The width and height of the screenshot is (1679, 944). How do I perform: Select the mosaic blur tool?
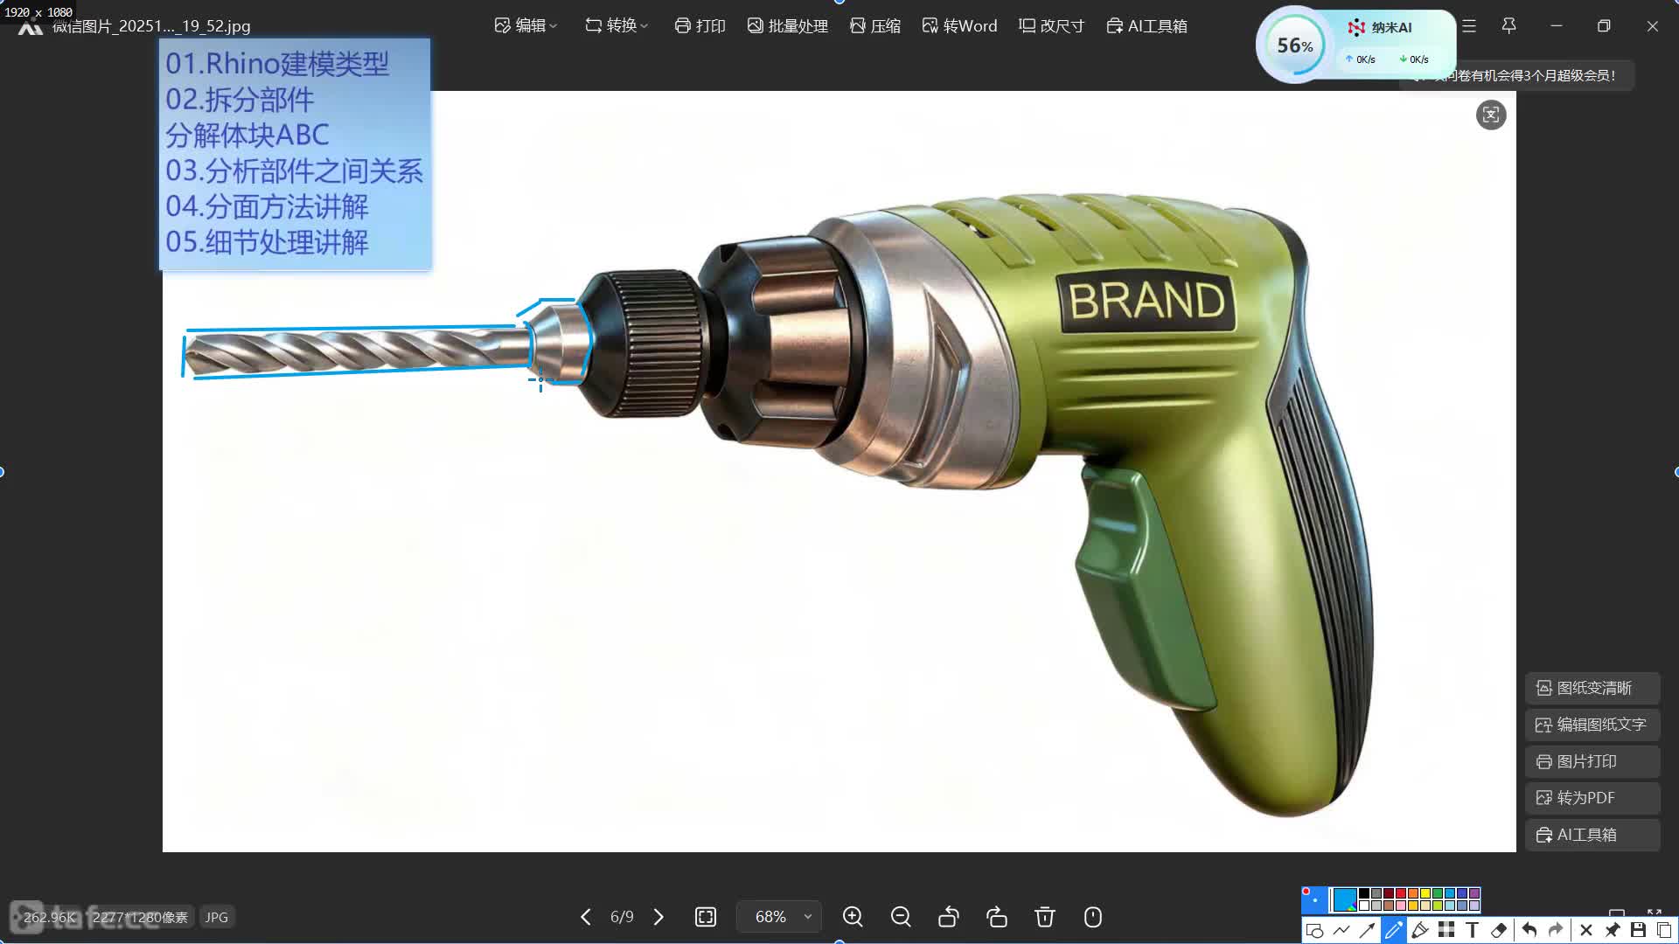click(x=1446, y=930)
